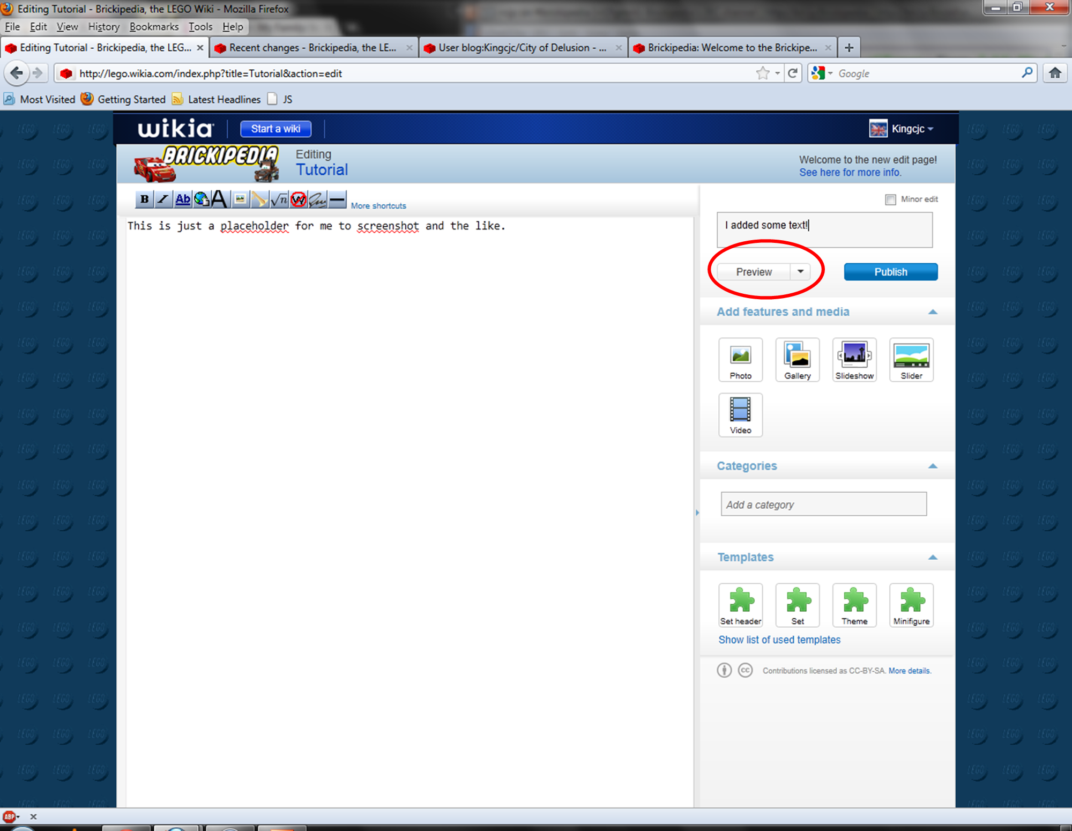Open the Bookmarks menu
The image size is (1072, 831).
(154, 27)
